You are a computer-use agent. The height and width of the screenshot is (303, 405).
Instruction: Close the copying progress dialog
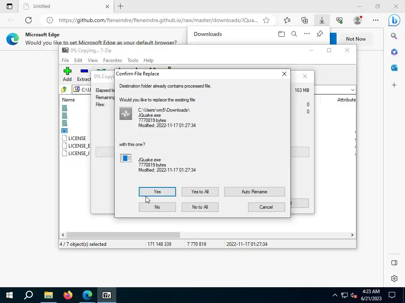tap(305, 76)
